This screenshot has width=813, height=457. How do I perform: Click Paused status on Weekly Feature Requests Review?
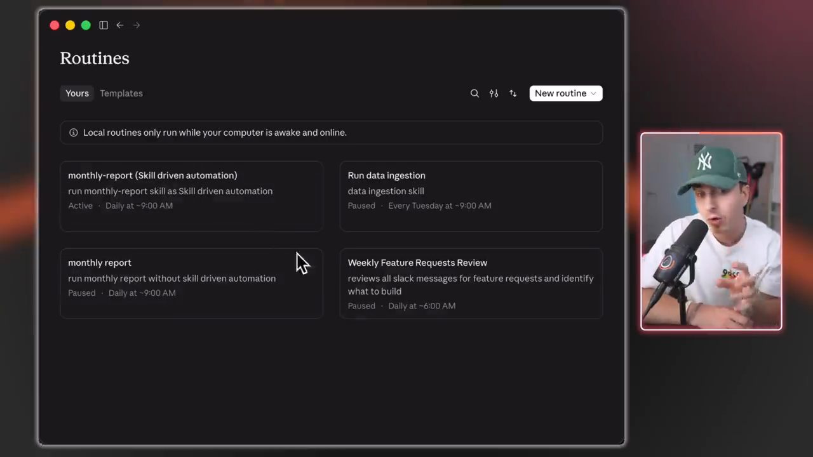[361, 306]
